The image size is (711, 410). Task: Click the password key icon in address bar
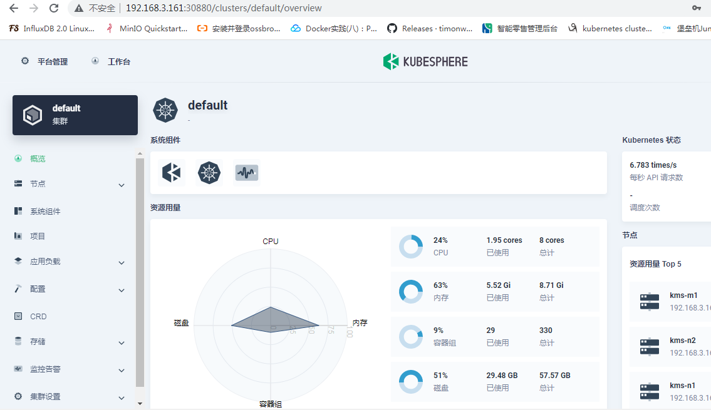tap(697, 8)
